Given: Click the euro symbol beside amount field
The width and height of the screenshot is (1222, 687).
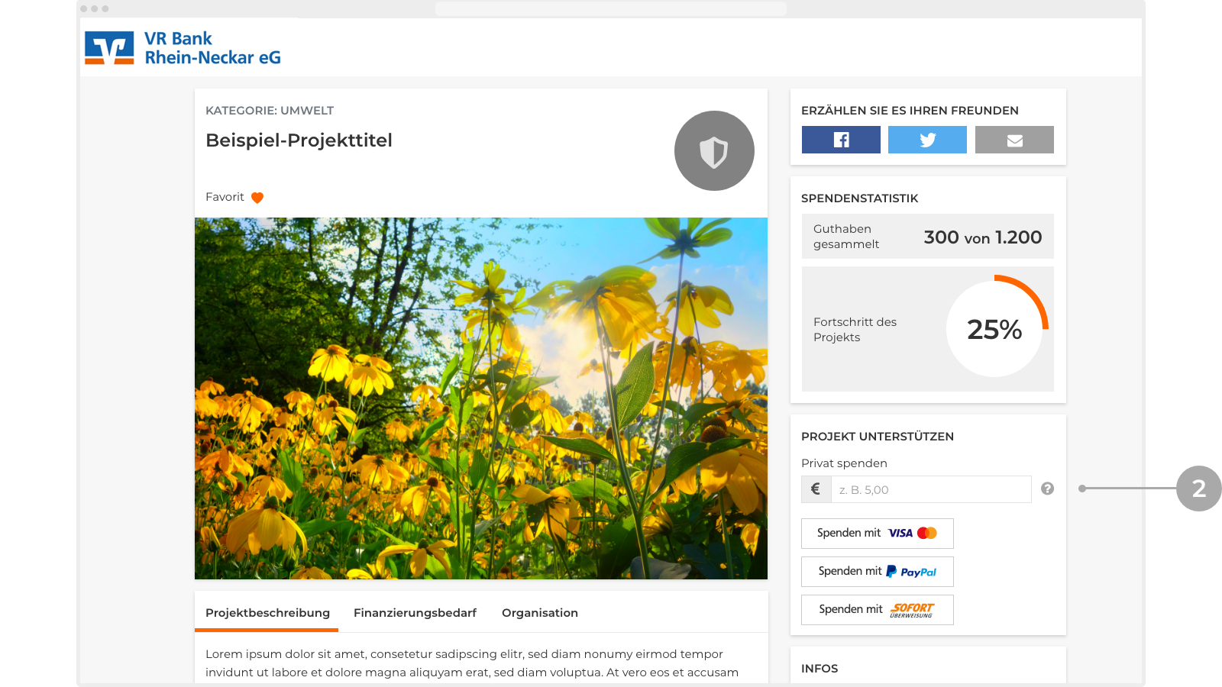Looking at the screenshot, I should tap(816, 489).
